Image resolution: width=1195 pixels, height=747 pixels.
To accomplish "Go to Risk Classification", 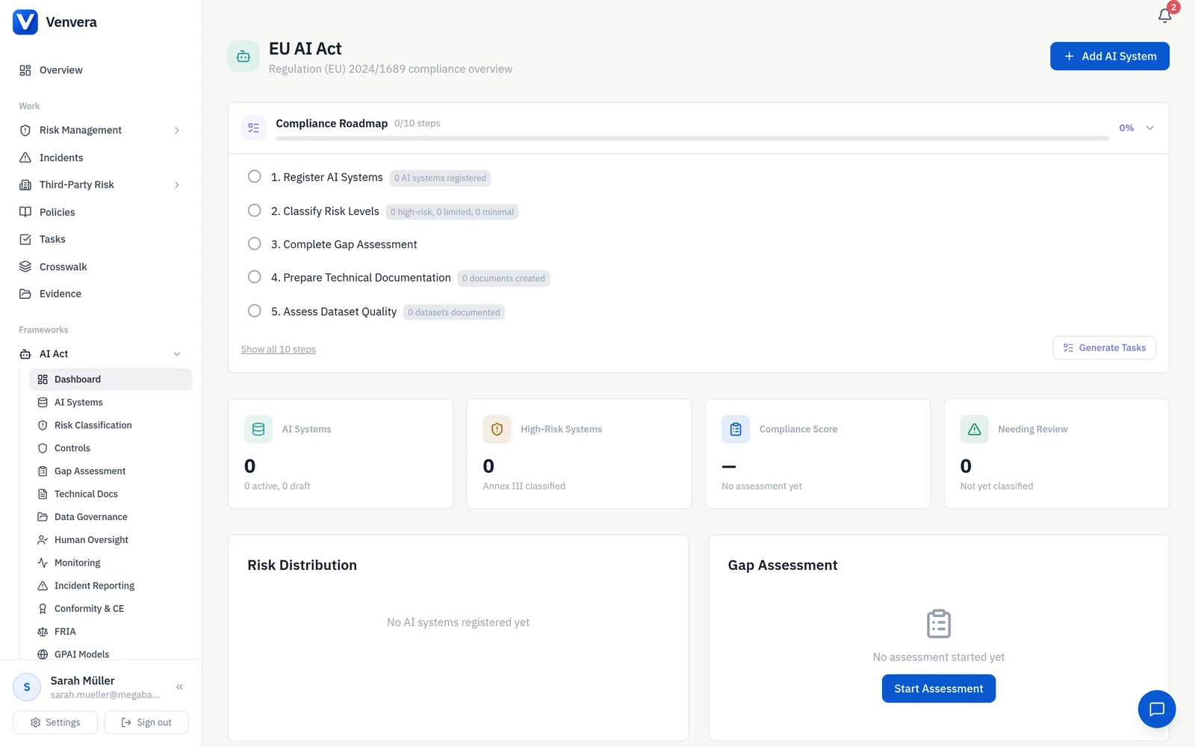I will point(111,425).
